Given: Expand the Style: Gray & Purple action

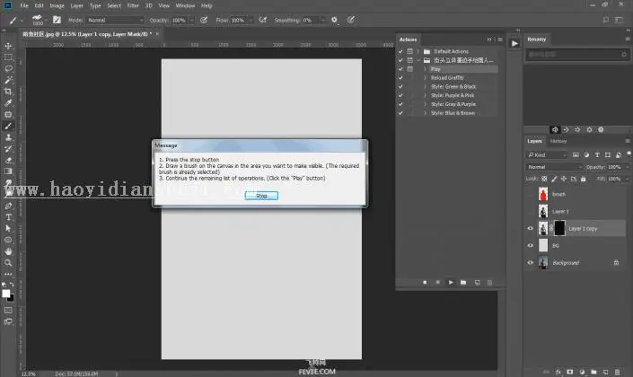Looking at the screenshot, I should pos(425,104).
